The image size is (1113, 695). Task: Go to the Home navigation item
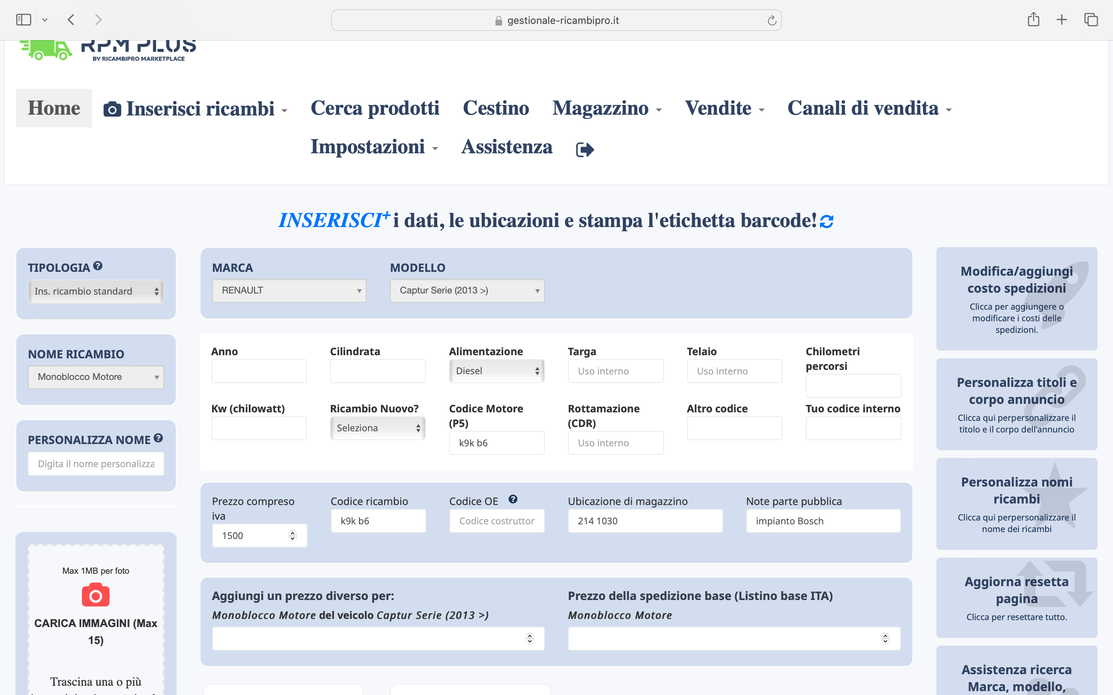54,108
